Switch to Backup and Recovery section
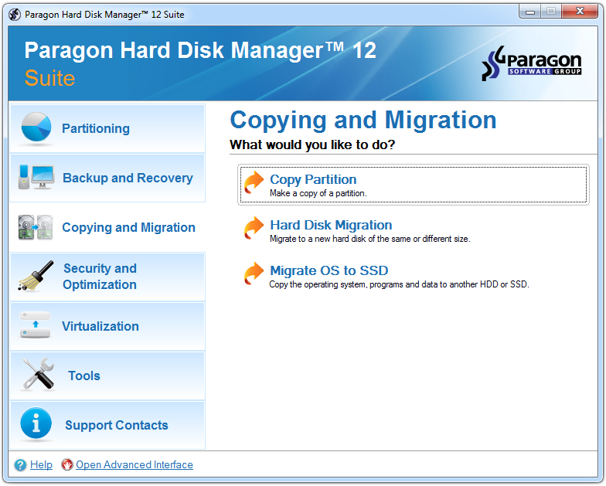 click(107, 178)
